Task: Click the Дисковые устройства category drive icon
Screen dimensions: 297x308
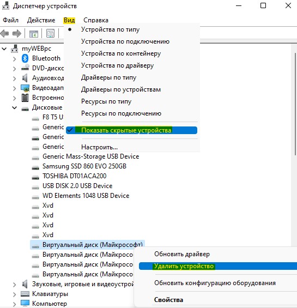Action: click(25, 108)
